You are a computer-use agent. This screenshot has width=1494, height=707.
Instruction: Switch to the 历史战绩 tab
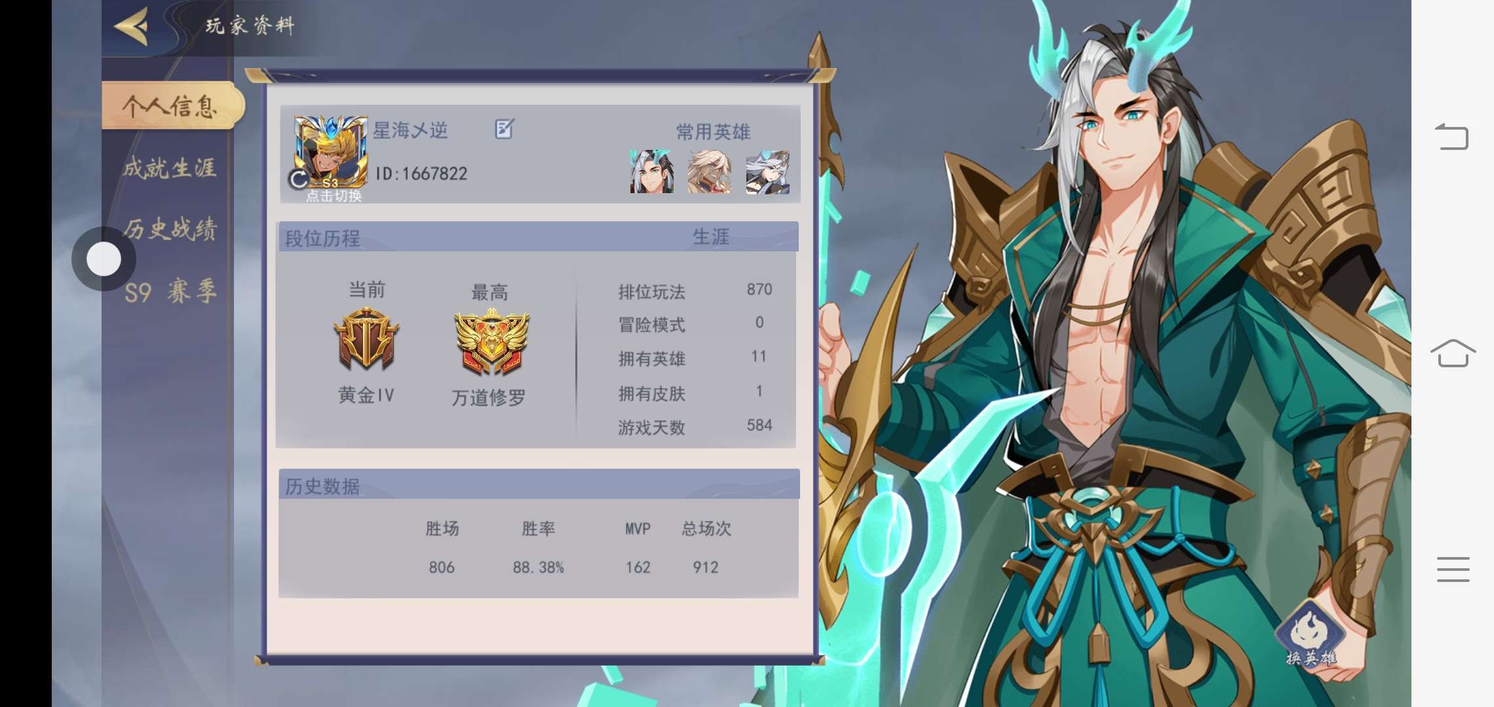170,229
